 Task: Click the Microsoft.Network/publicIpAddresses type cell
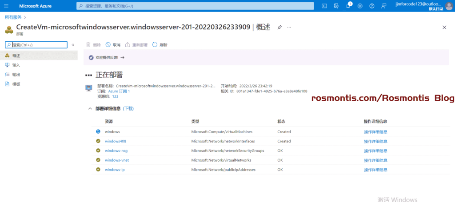pos(223,170)
